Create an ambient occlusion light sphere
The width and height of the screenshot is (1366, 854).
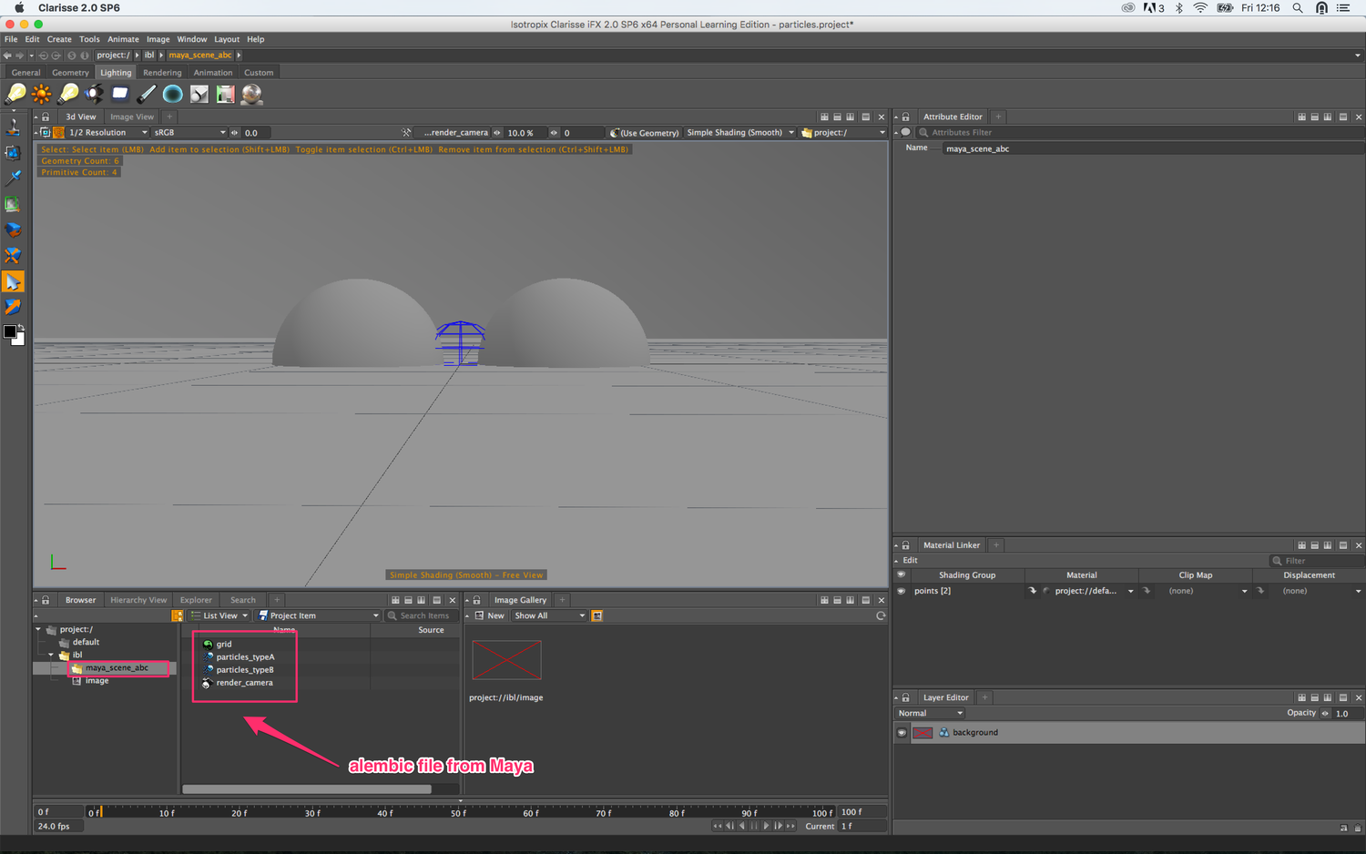point(172,93)
